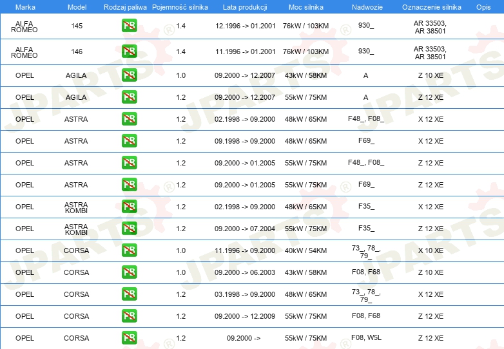This screenshot has height=349, width=504.
Task: Click ALFA ROMEO brand in 146 row
Action: click(x=24, y=52)
